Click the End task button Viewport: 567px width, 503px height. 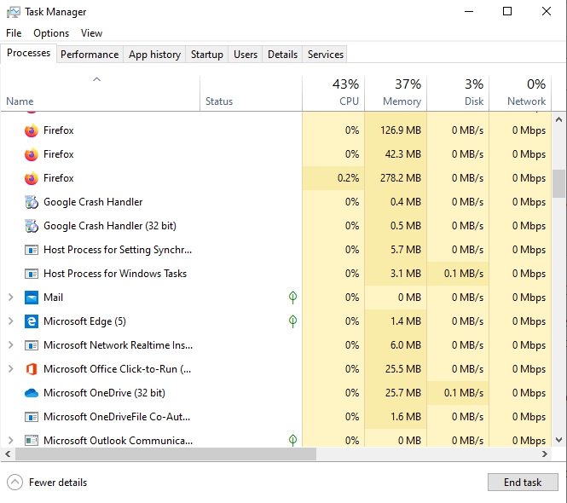[523, 483]
